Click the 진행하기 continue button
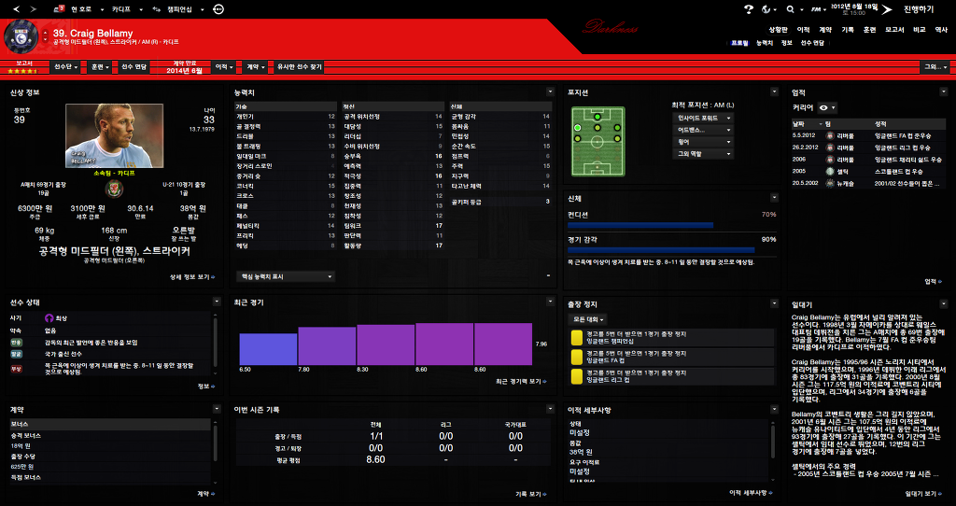The height and width of the screenshot is (506, 956). coord(919,9)
